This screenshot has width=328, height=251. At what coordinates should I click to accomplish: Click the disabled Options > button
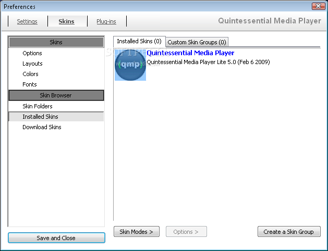[186, 232]
